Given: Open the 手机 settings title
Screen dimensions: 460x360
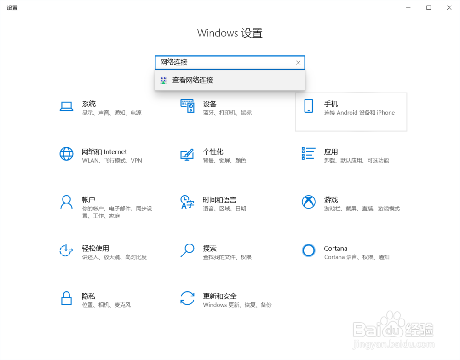Looking at the screenshot, I should click(x=331, y=104).
